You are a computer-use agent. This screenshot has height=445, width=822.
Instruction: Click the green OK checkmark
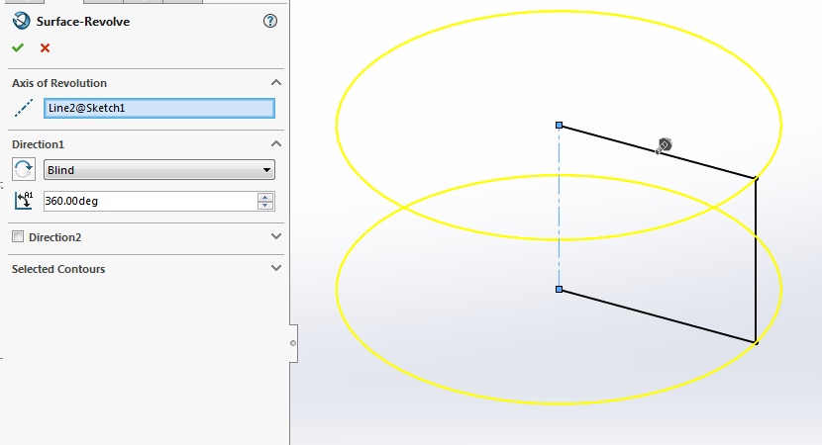click(x=18, y=48)
